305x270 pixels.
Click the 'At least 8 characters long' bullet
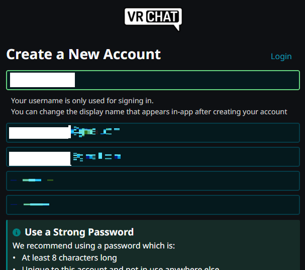click(69, 258)
